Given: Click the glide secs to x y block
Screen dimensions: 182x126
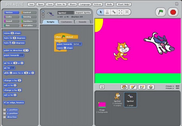Looking at the screenshot, I should pyautogui.click(x=19, y=73).
